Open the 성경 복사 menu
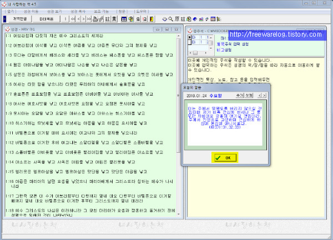Screen dimensions: 333x240 tap(78, 11)
